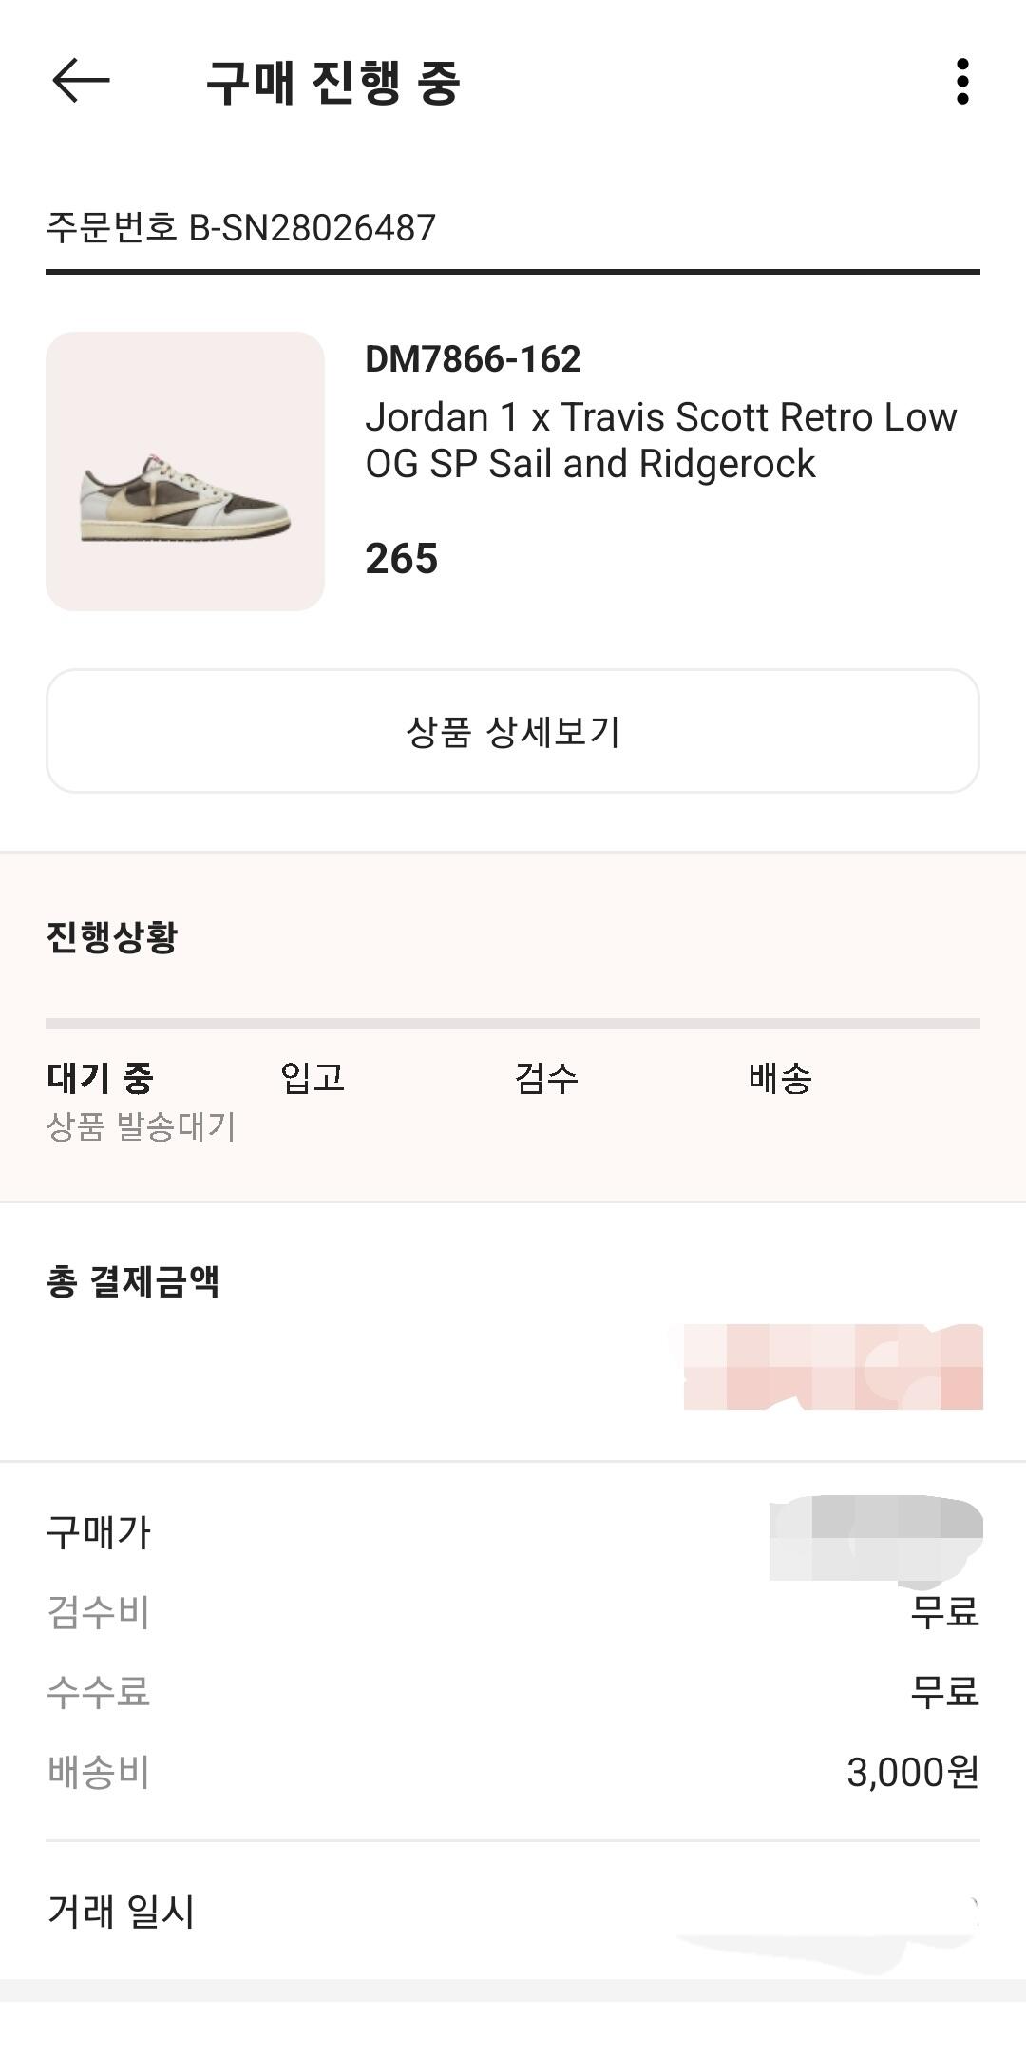
Task: Click the progress status bar
Action: pyautogui.click(x=513, y=1024)
